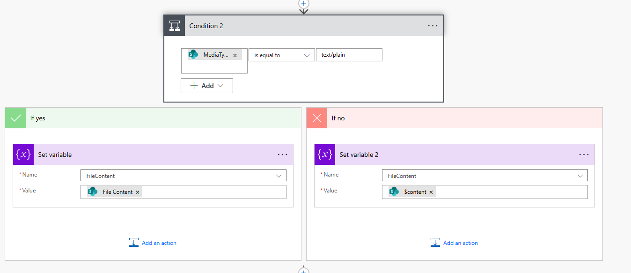631x273 pixels.
Task: Click the red If no X icon
Action: point(317,118)
